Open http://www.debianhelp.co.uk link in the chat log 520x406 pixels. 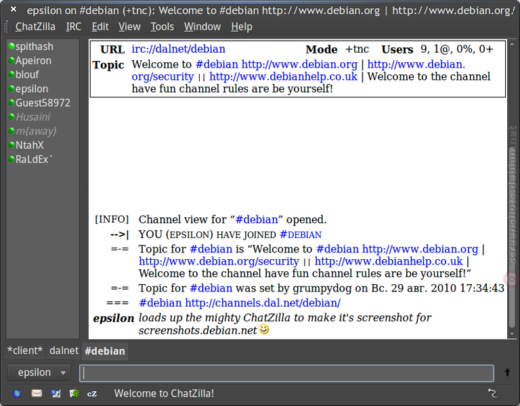pos(389,261)
